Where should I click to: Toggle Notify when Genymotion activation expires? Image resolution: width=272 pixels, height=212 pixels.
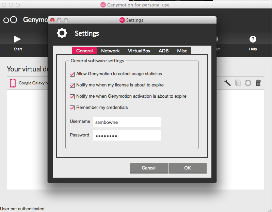point(72,97)
